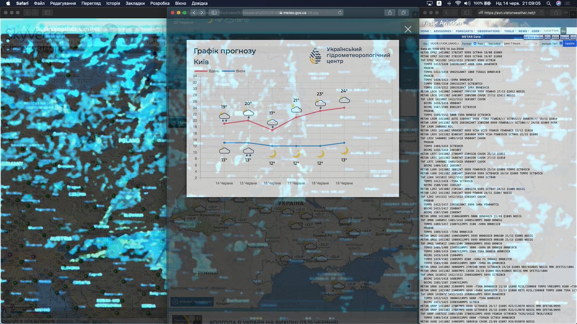Select Raw format radio button

475,44
